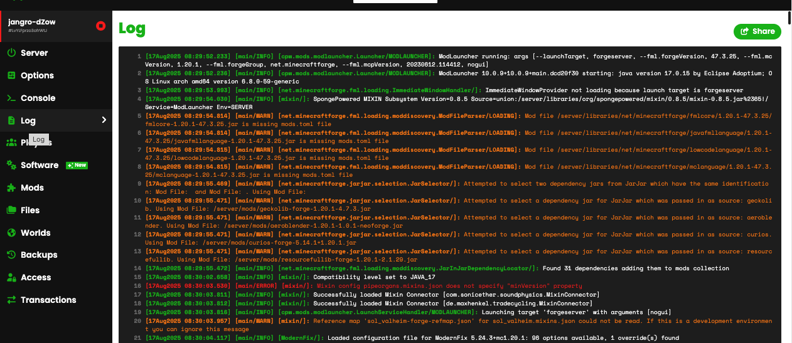This screenshot has width=792, height=343.
Task: Click the Backups restore icon
Action: (11, 255)
